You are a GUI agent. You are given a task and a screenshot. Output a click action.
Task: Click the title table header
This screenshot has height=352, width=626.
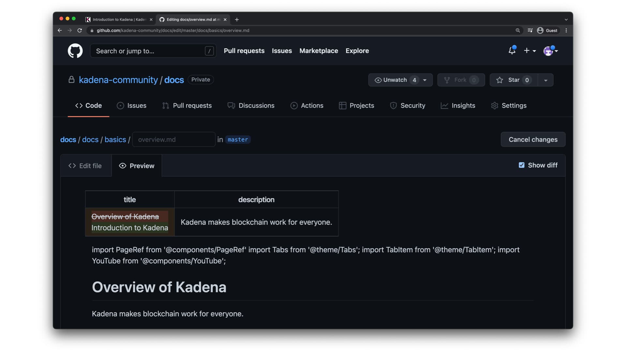pyautogui.click(x=129, y=200)
